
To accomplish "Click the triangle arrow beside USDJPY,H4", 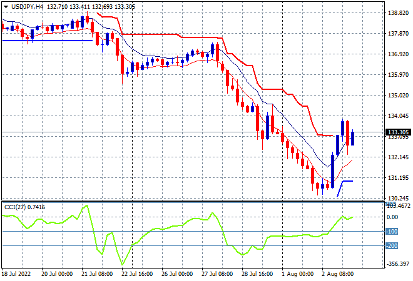I will 6,6.
